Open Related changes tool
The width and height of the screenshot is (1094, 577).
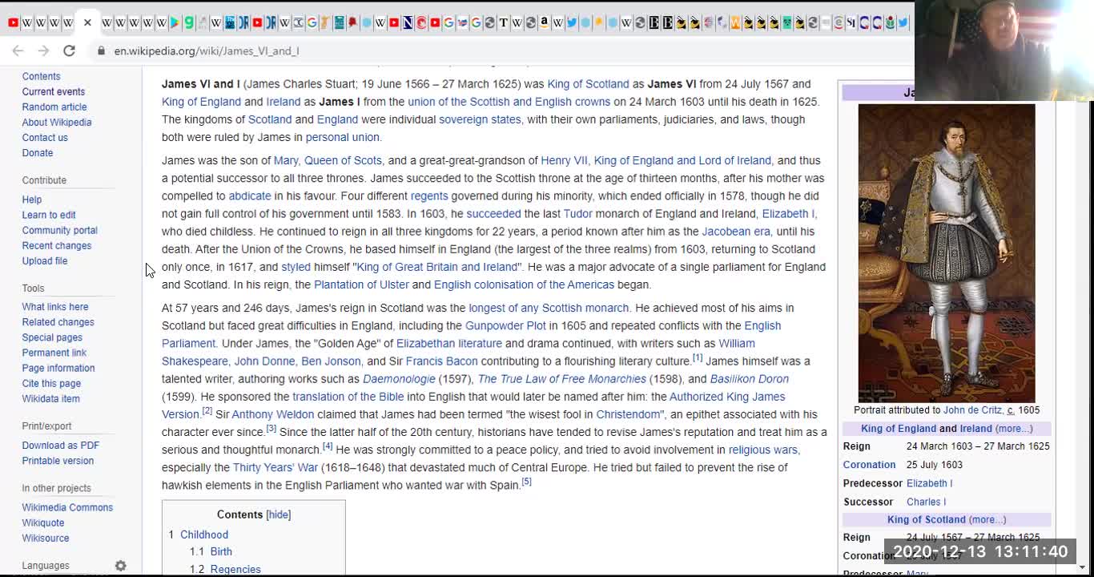coord(58,322)
